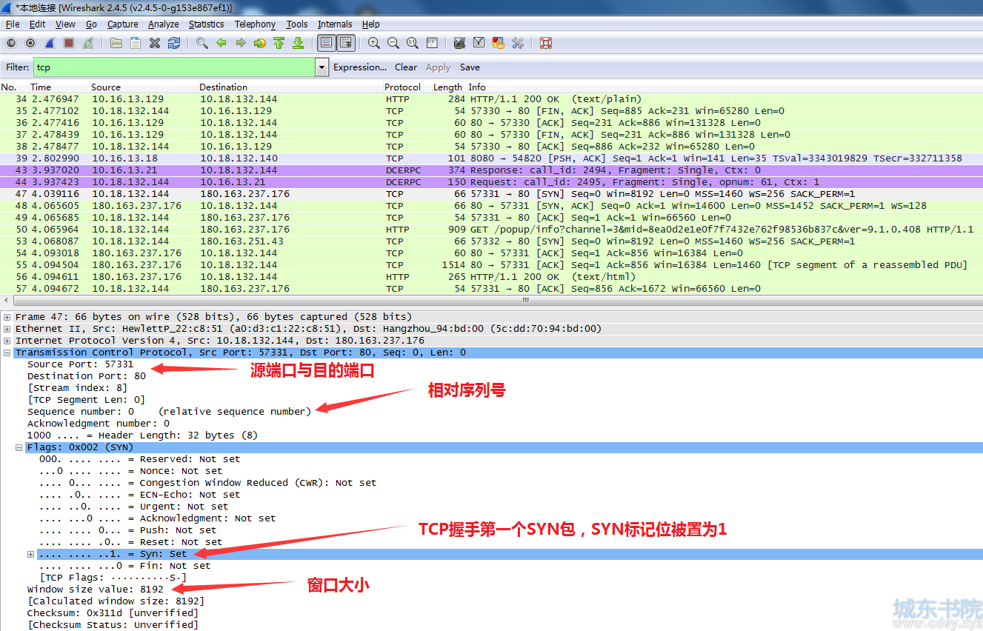Open the Internals menu

(x=335, y=24)
